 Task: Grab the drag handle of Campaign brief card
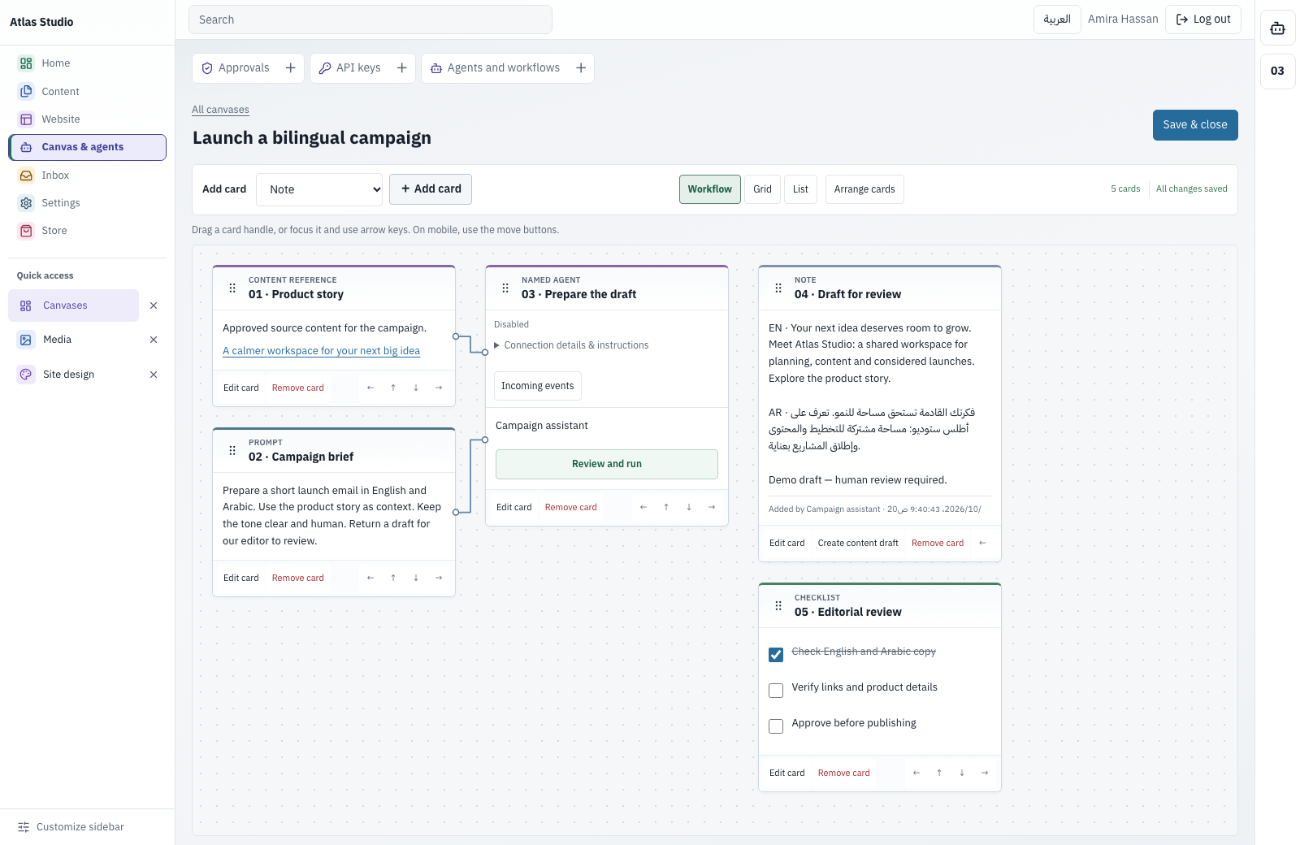point(232,450)
